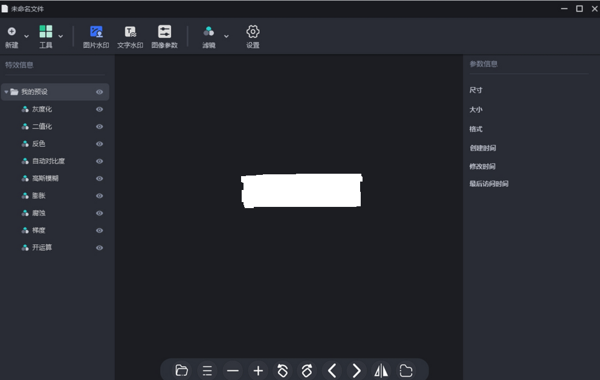
Task: Hide the 腐蚀 effect
Action: coord(100,213)
